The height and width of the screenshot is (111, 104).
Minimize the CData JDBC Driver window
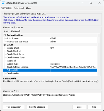coord(82,3)
